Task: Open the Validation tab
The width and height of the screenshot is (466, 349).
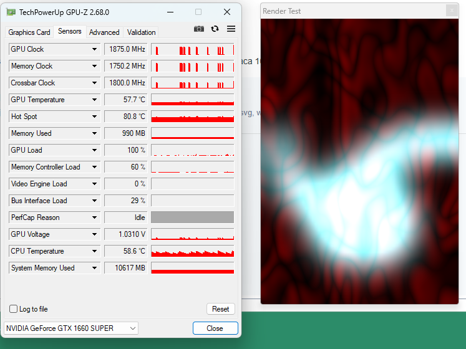Action: [x=142, y=32]
